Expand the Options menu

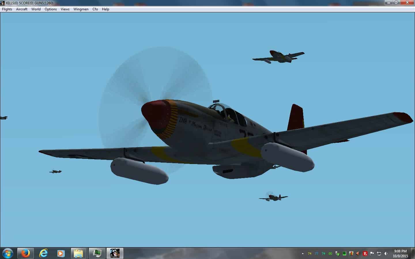pos(51,9)
